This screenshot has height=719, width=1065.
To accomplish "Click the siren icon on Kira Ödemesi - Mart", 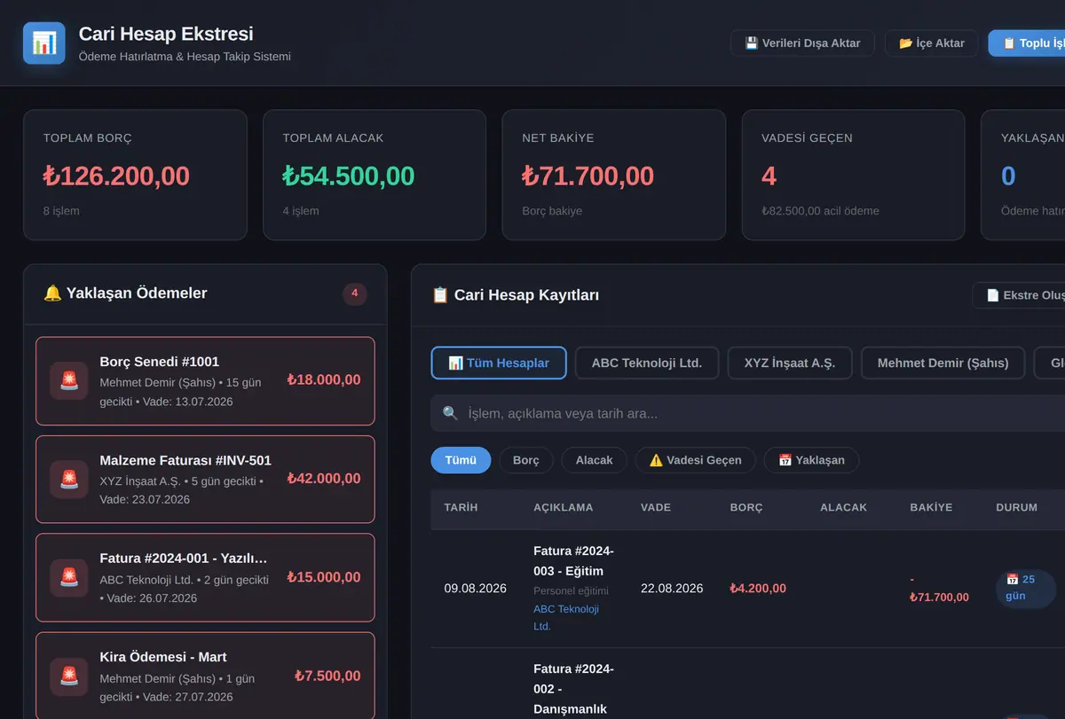I will 69,676.
